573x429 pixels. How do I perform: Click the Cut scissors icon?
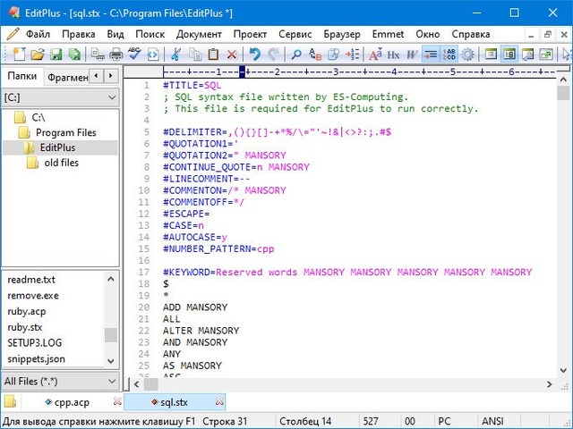(176, 55)
